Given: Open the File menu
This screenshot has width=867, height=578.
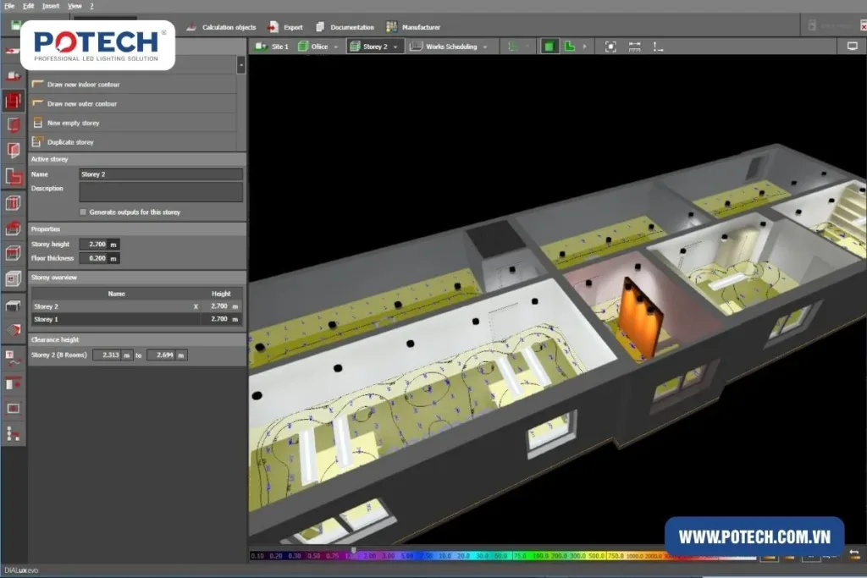Looking at the screenshot, I should (x=9, y=6).
